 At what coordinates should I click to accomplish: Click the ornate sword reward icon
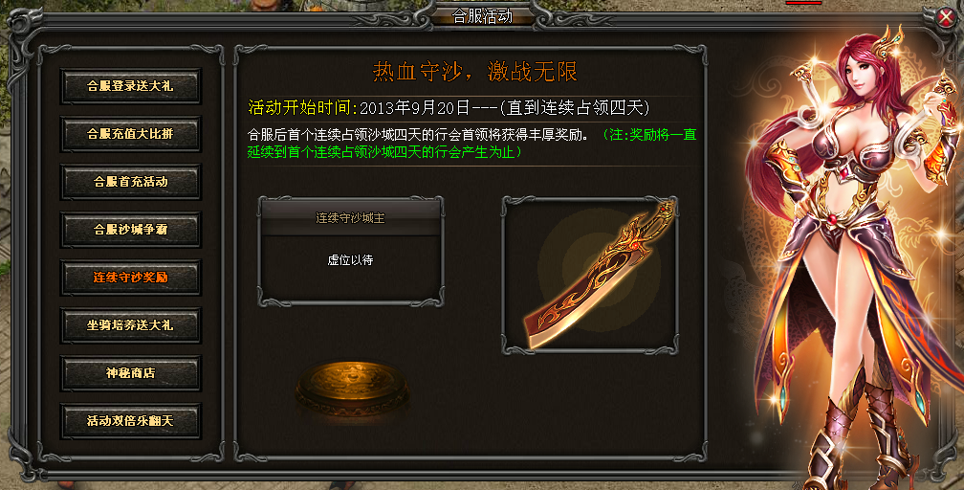pyautogui.click(x=601, y=274)
